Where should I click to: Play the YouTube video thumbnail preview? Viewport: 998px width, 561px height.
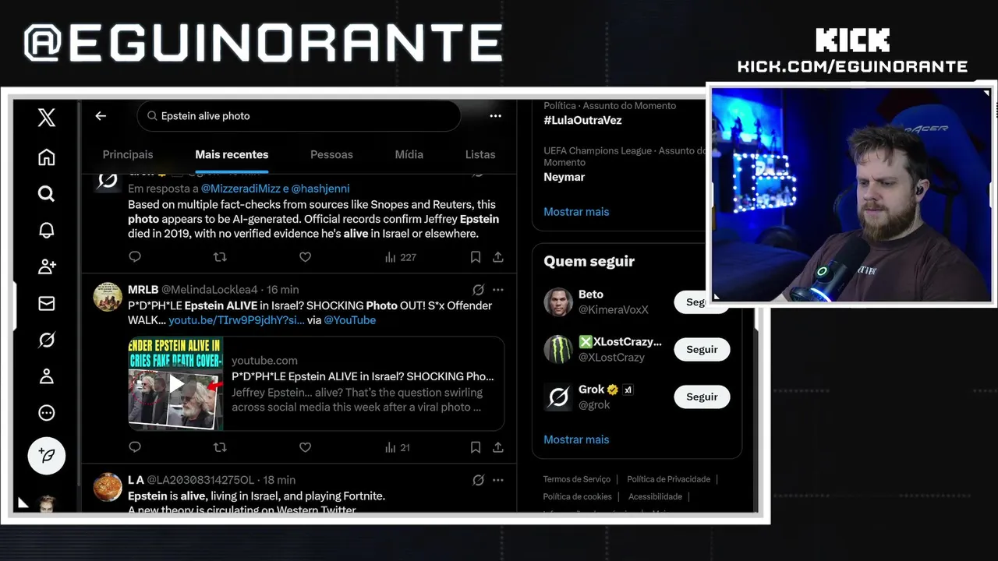[x=176, y=383]
